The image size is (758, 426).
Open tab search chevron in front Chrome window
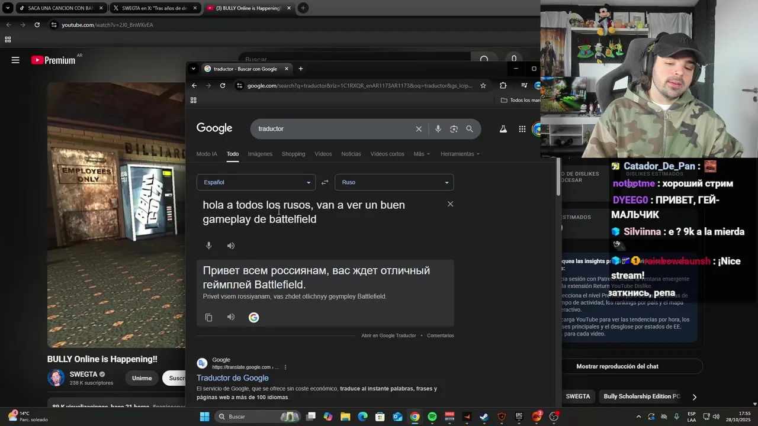(193, 69)
